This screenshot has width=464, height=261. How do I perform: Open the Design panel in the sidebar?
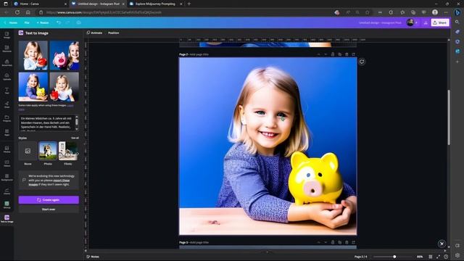point(7,35)
